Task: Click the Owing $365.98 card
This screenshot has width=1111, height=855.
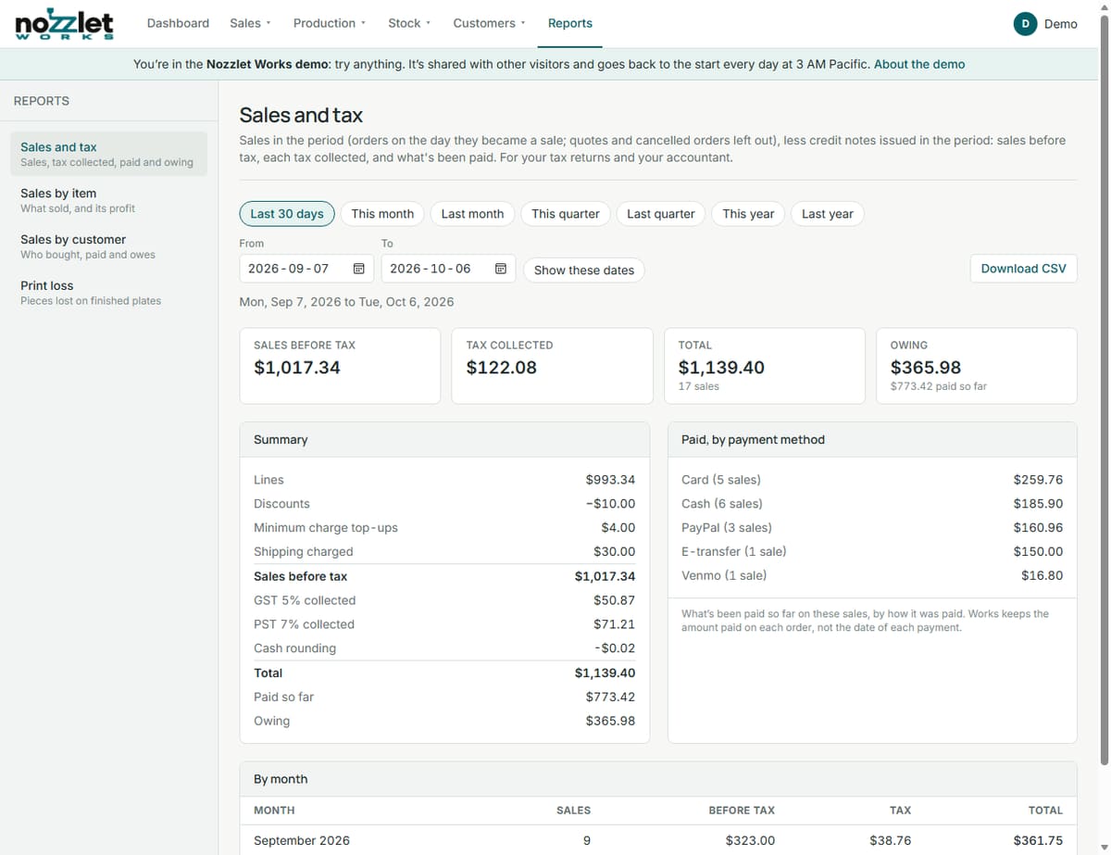Action: click(x=977, y=366)
